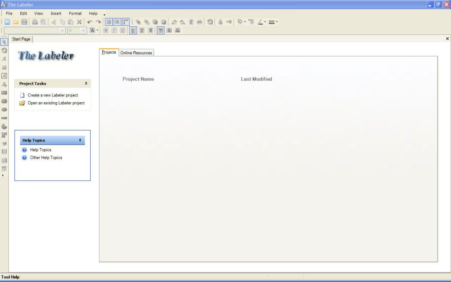Click the Cut scissors icon
This screenshot has width=451, height=282.
pyautogui.click(x=54, y=22)
